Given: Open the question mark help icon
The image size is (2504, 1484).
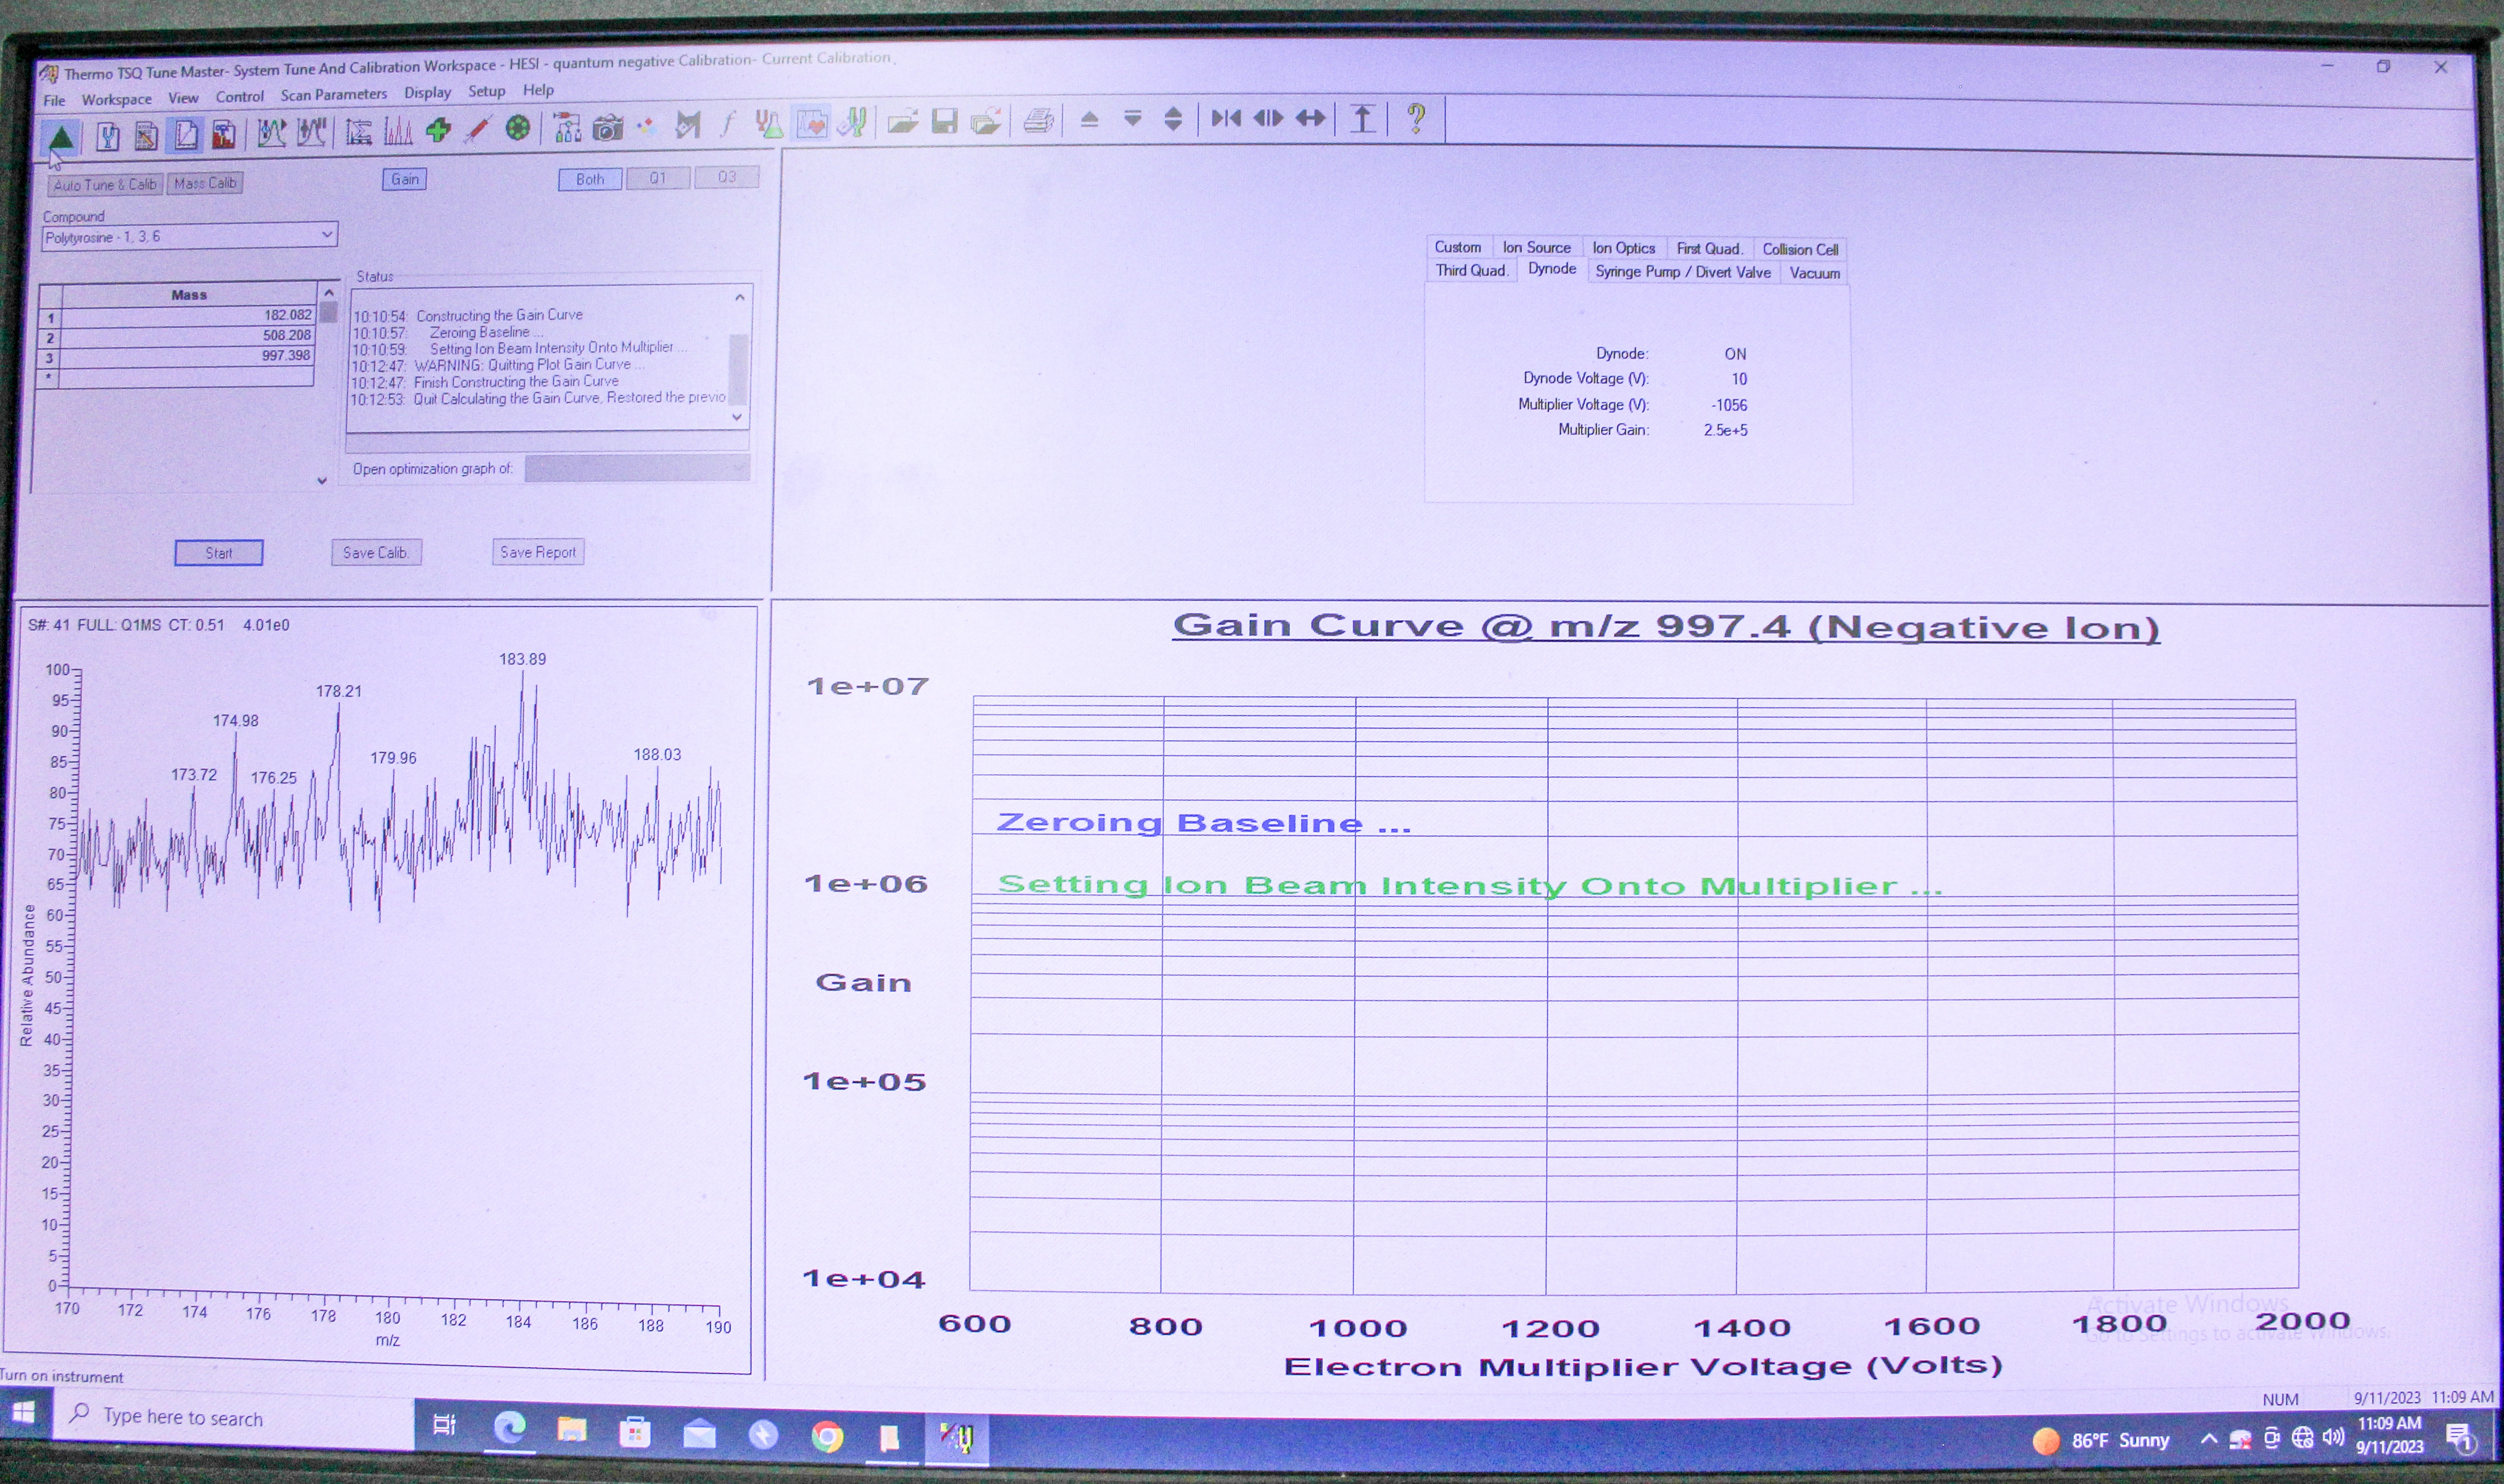Looking at the screenshot, I should click(x=1416, y=119).
